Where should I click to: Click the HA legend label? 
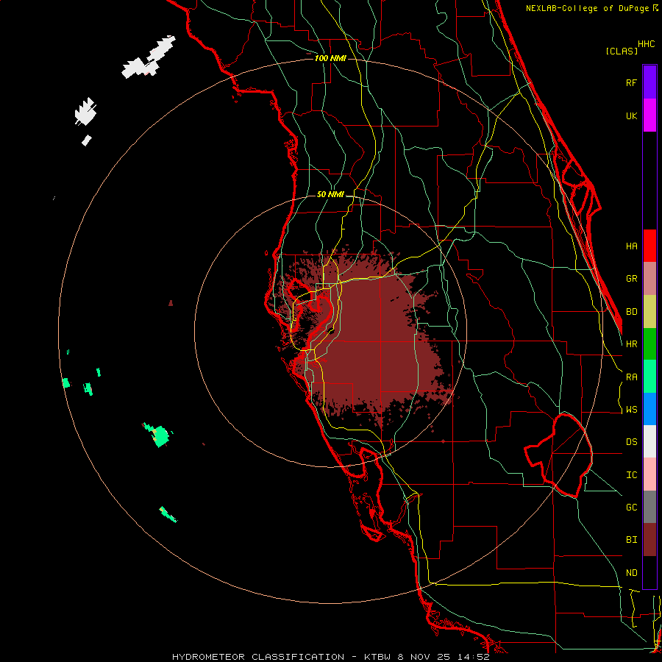coord(631,246)
